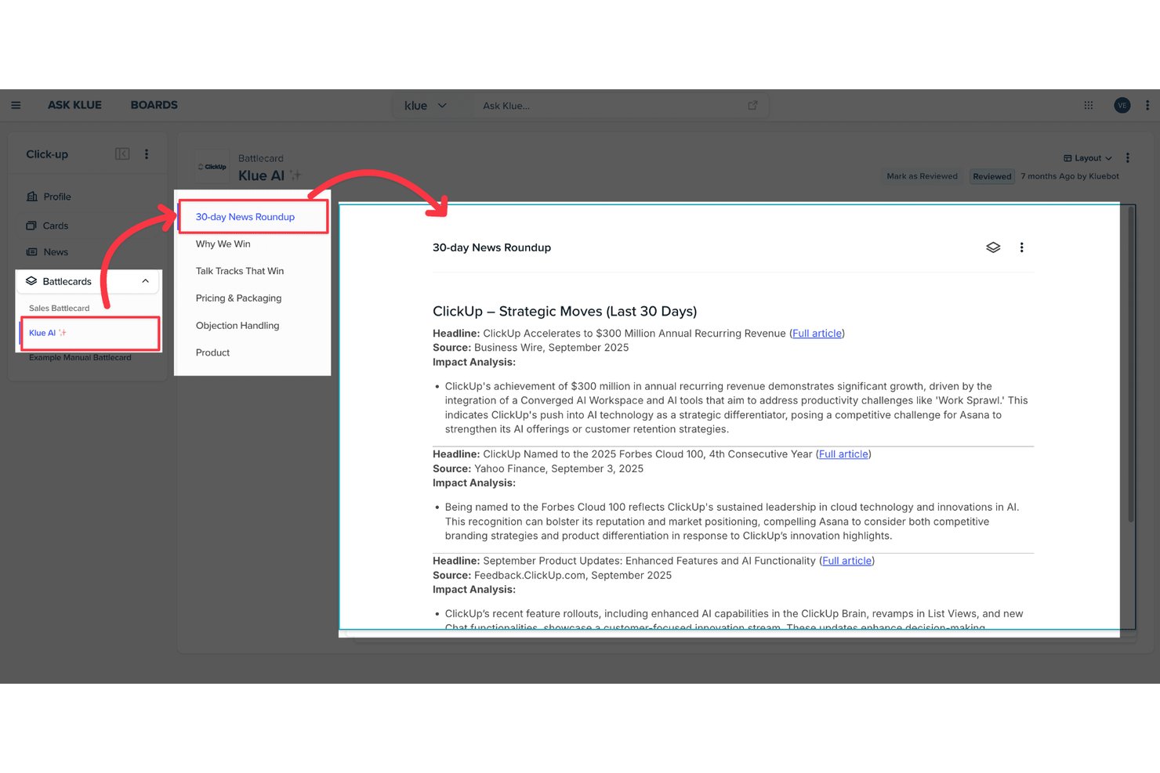Click 'Source: Feedback.ClickUp.com, September 2025' line
The image size is (1160, 773).
tap(552, 575)
